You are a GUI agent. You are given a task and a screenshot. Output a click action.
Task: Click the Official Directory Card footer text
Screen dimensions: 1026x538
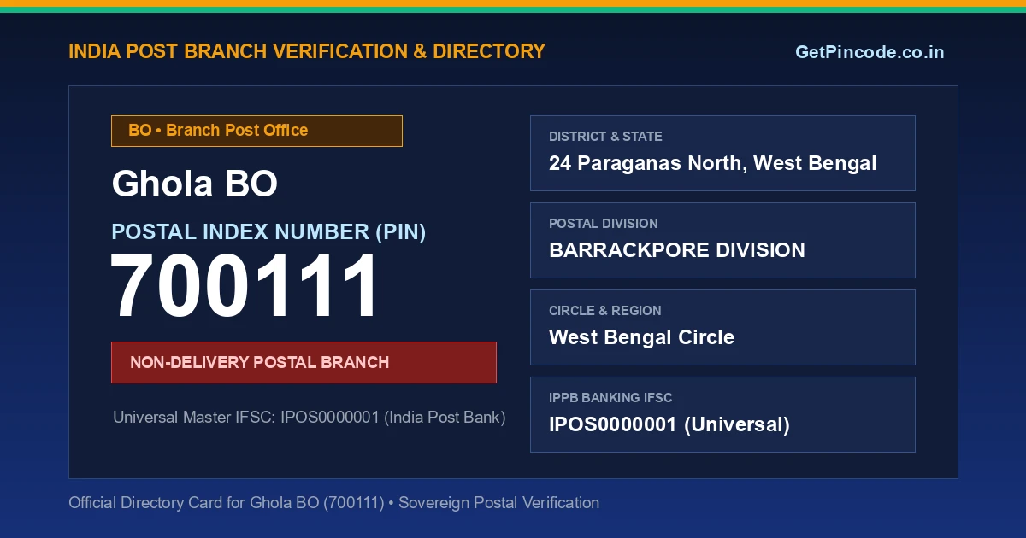[x=333, y=503]
